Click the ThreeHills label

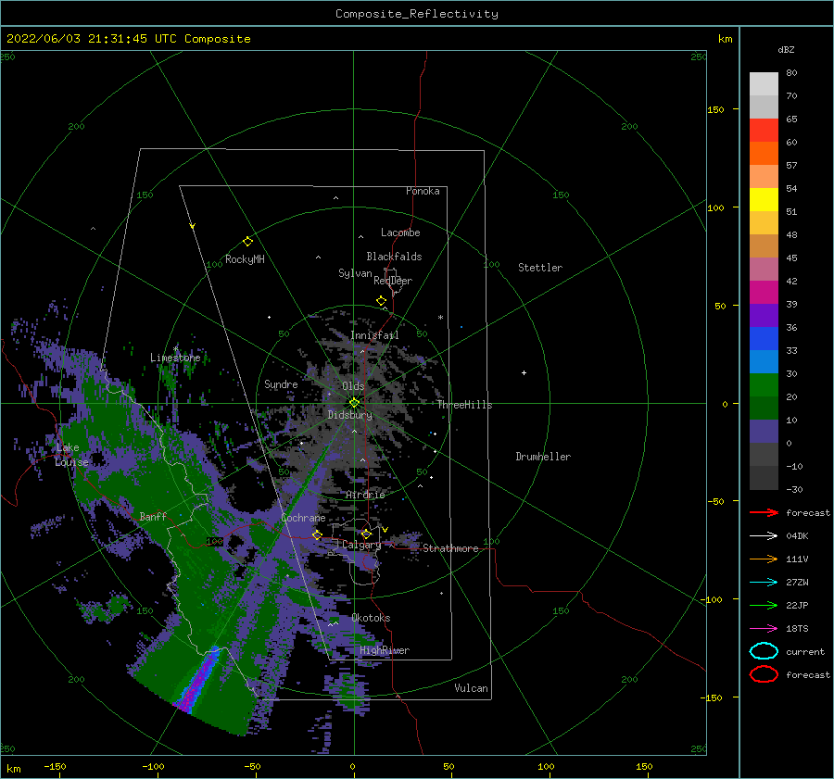464,405
